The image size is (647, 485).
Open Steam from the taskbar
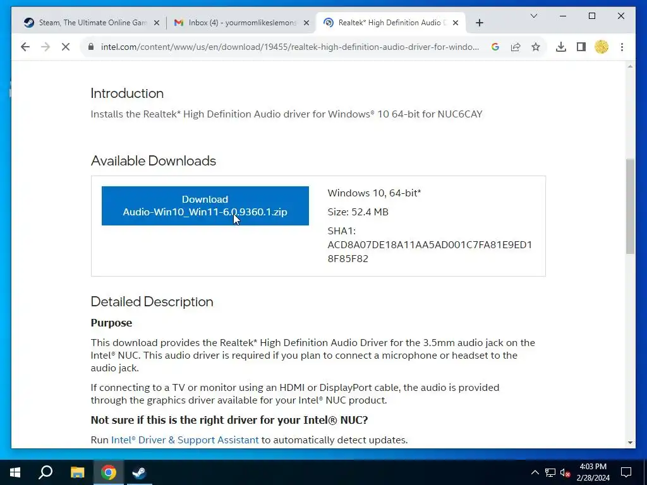[x=139, y=472]
